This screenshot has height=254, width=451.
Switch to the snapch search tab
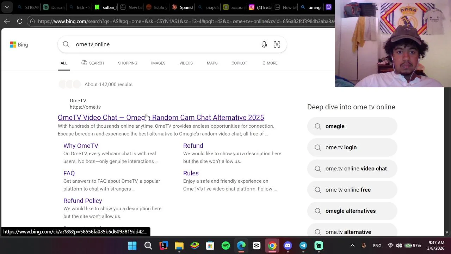pyautogui.click(x=209, y=7)
